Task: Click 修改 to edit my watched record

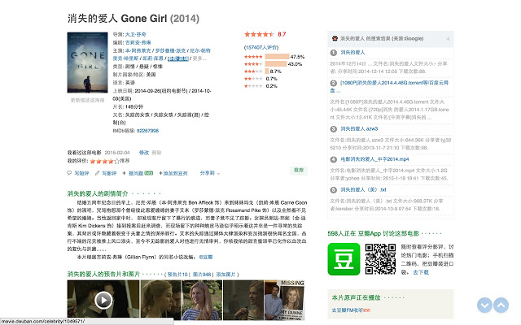Action: 144,153
